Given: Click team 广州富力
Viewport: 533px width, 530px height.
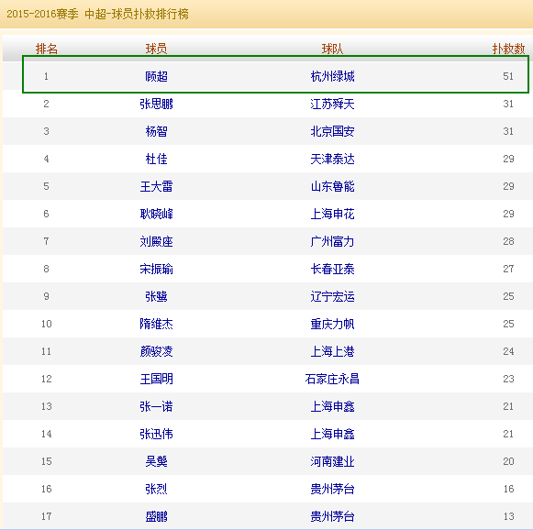Looking at the screenshot, I should [x=332, y=241].
